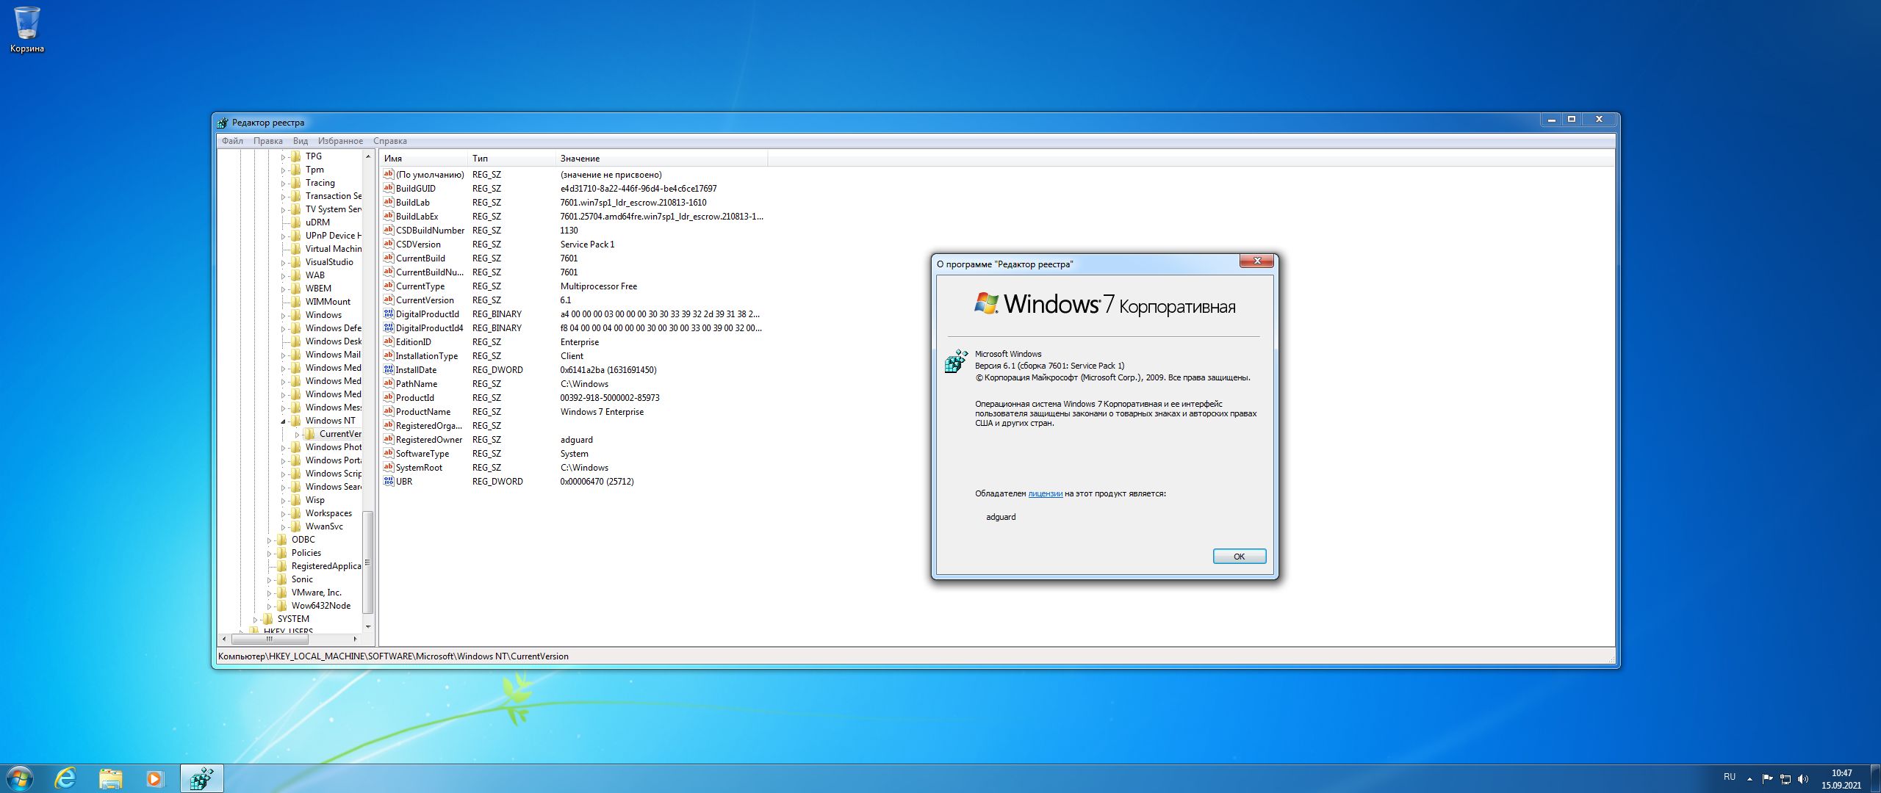The width and height of the screenshot is (1881, 793).
Task: Click the Action Center flag icon
Action: (1767, 779)
